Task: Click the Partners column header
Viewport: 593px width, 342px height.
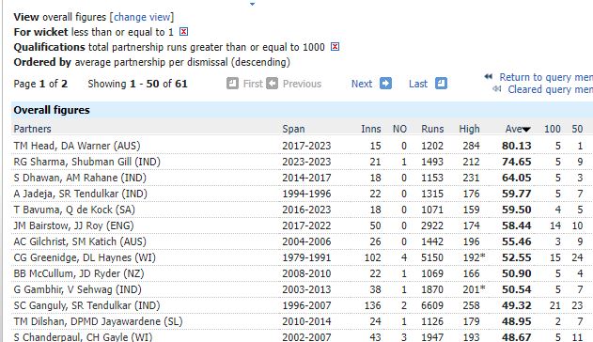Action: point(33,129)
